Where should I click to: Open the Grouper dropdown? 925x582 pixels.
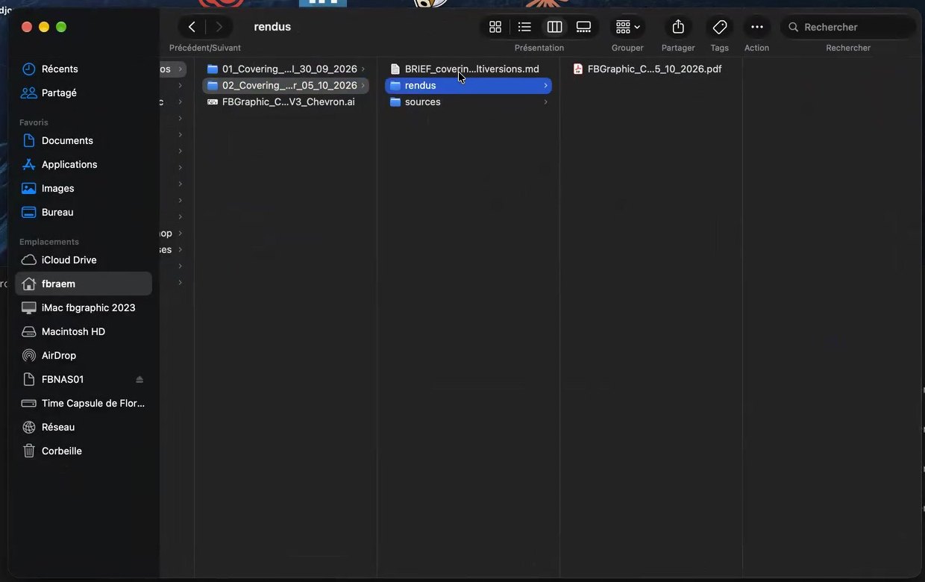(x=627, y=27)
